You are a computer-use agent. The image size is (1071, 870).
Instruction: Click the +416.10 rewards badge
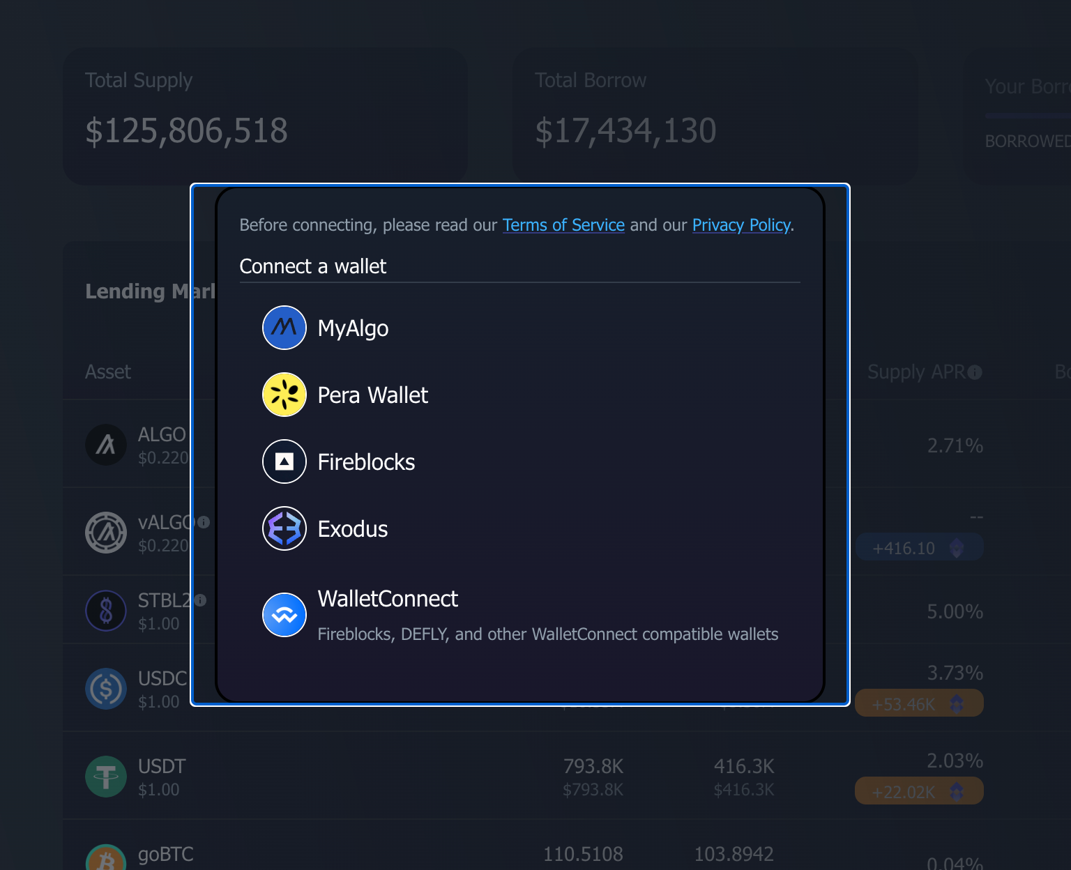tap(918, 548)
